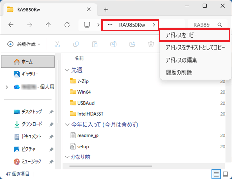Collapse the 先週 group
Viewport: 232px width, 179px height.
[67, 70]
